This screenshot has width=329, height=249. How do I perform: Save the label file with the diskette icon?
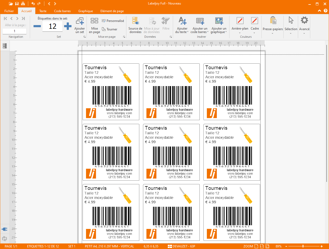click(17, 4)
